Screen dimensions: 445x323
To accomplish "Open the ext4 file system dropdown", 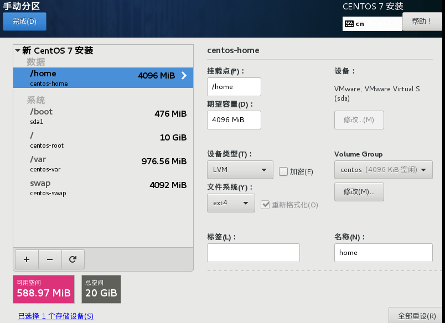I will tap(231, 203).
